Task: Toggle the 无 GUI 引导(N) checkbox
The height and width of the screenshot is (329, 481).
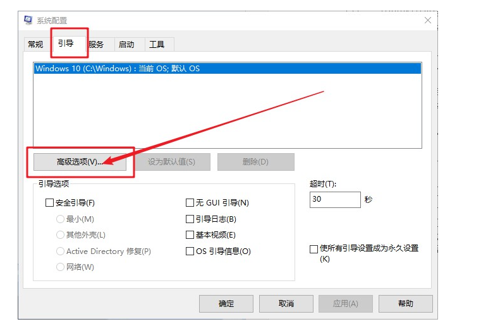Action: (x=190, y=203)
